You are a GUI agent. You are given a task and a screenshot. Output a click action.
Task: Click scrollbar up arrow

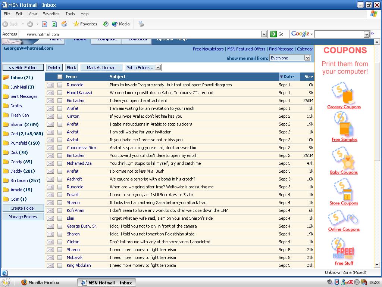377,42
